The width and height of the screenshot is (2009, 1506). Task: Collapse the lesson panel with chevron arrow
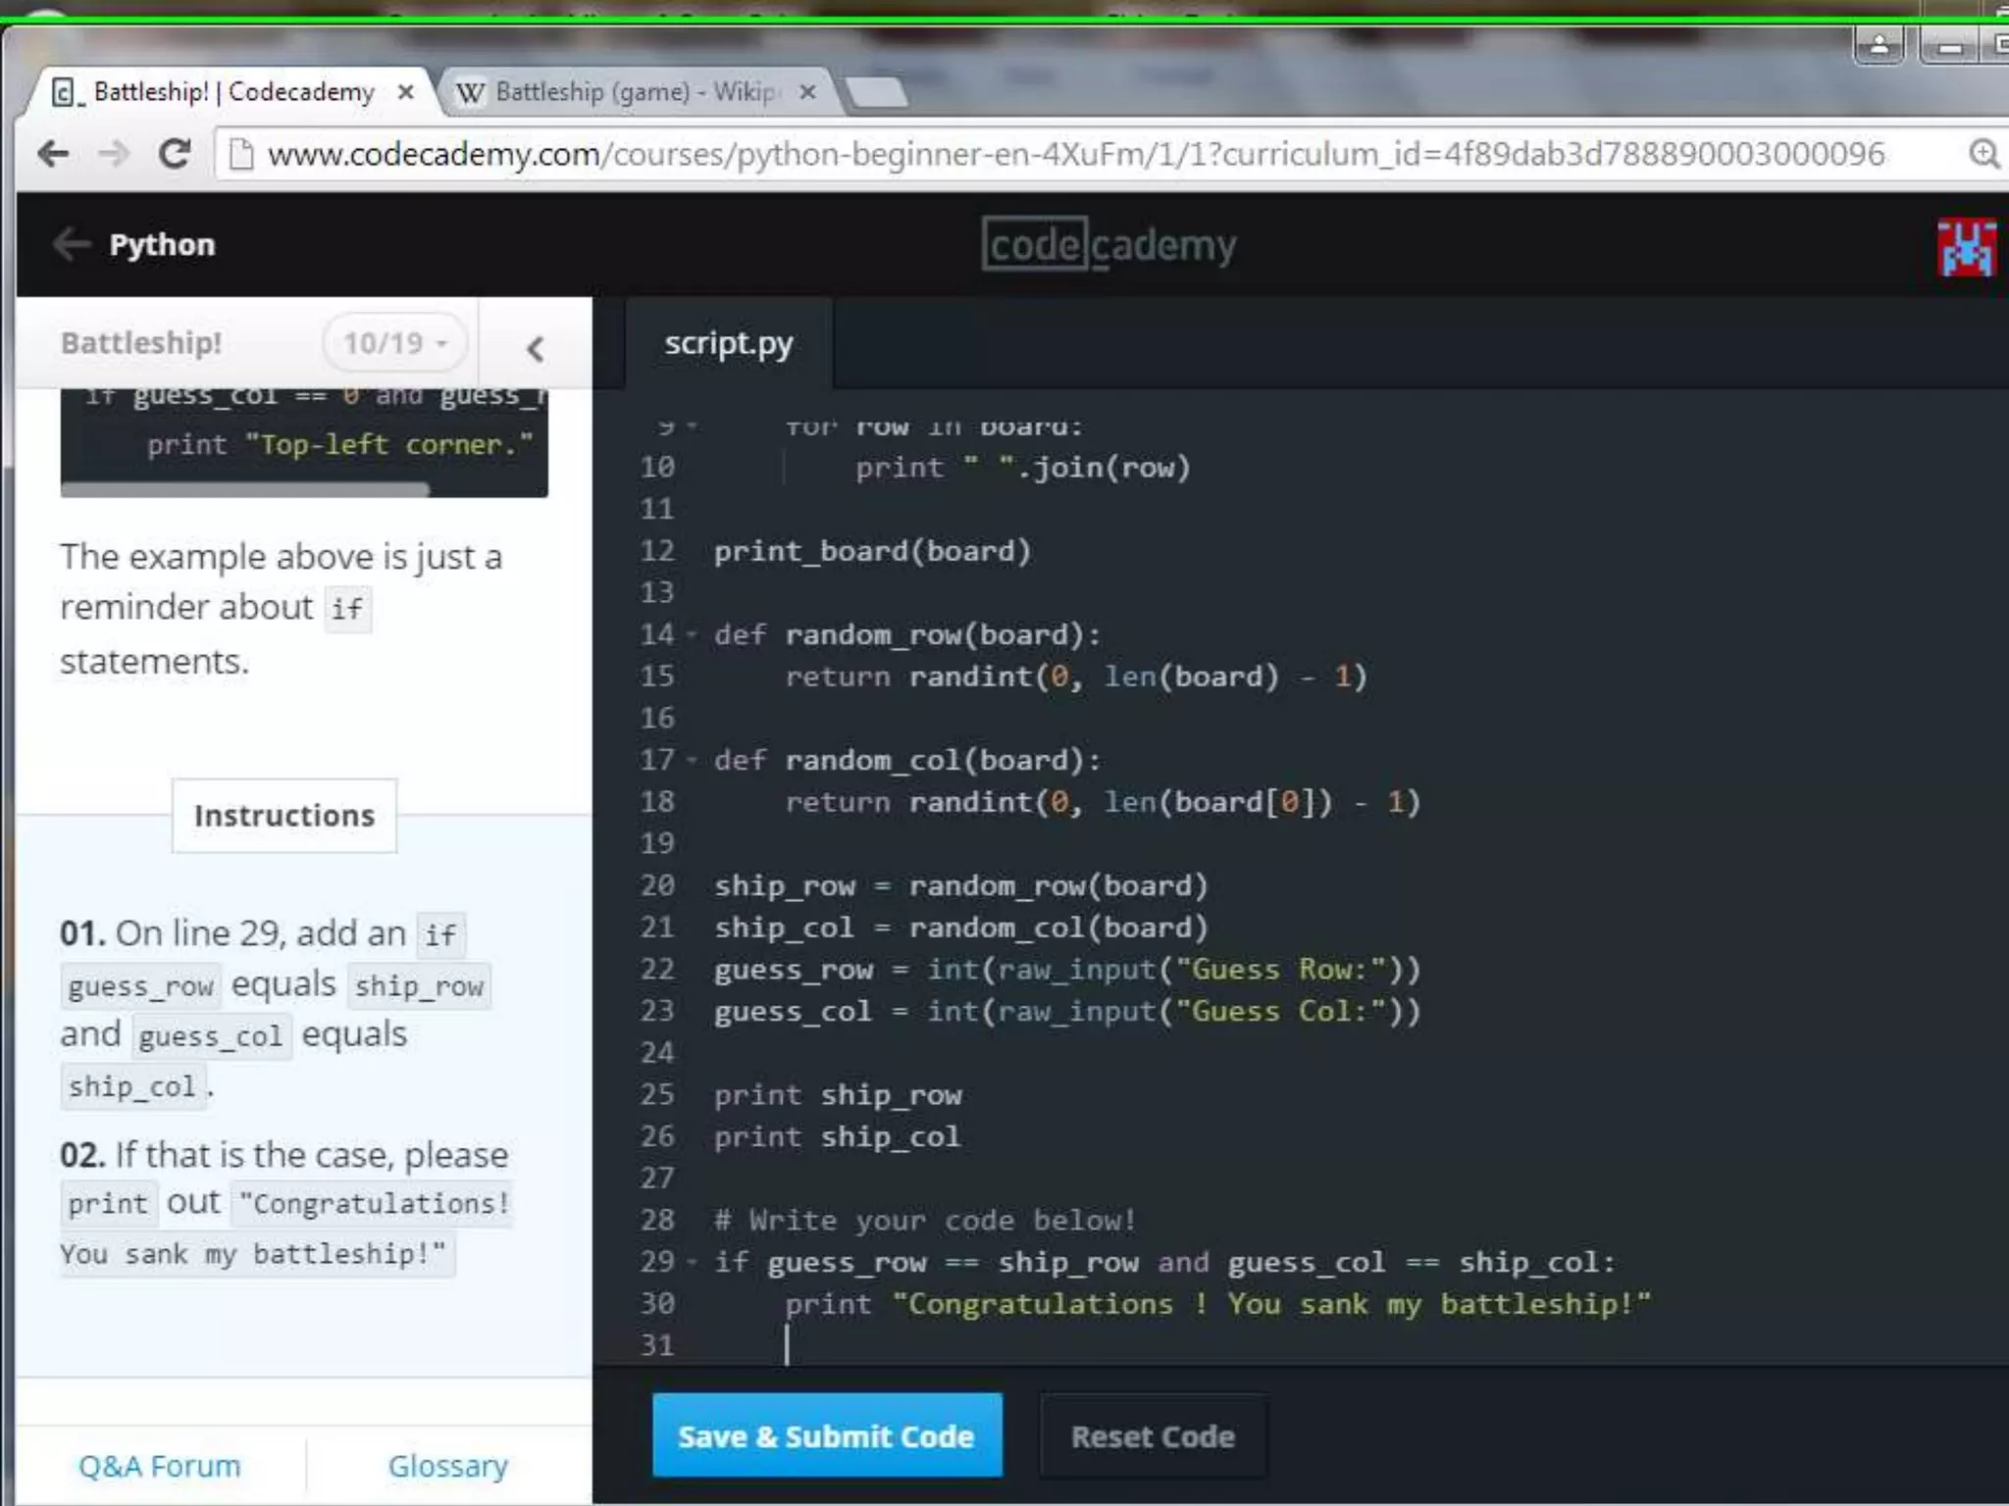(x=535, y=348)
